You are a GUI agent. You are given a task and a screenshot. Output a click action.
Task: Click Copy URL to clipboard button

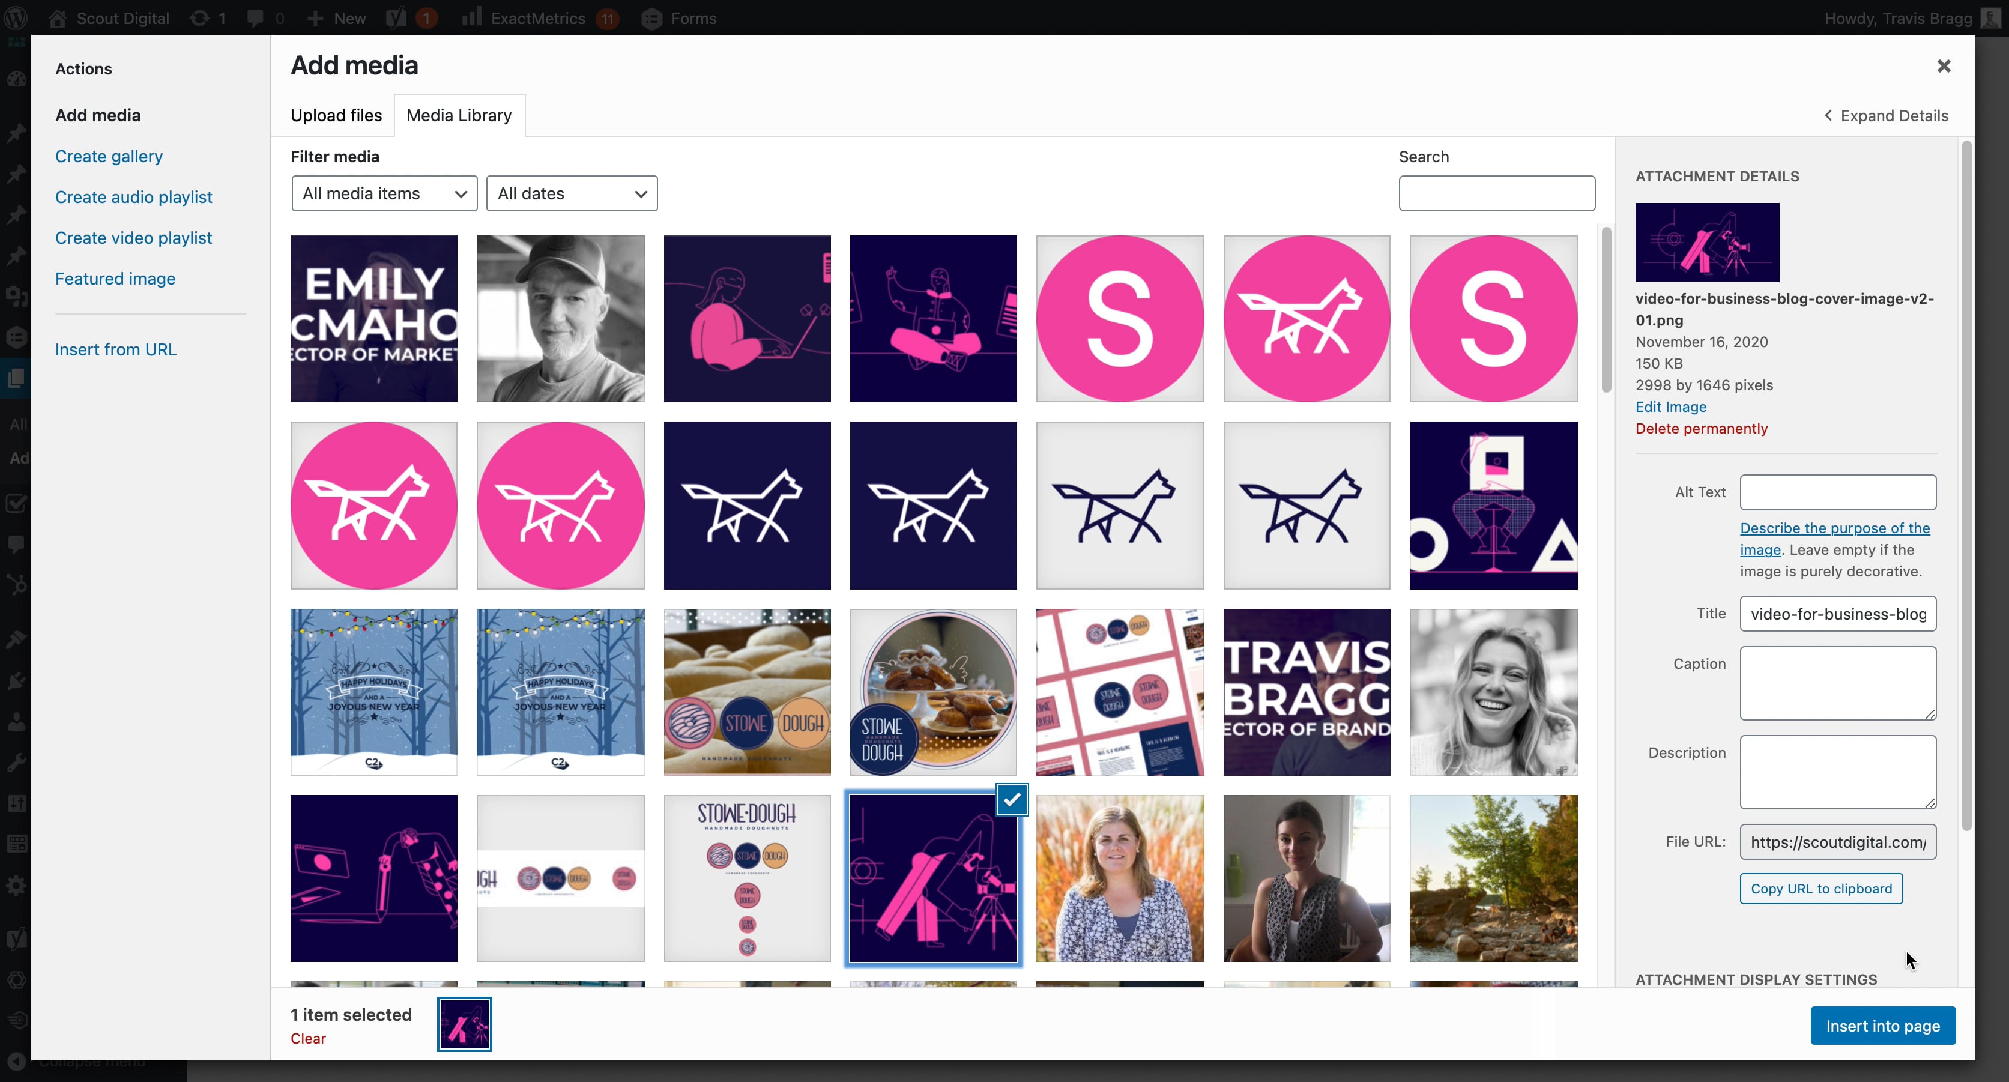pos(1821,889)
